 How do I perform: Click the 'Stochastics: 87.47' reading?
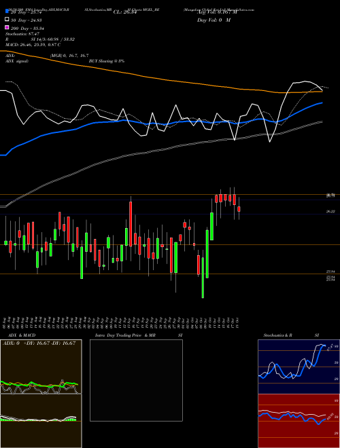(22, 34)
